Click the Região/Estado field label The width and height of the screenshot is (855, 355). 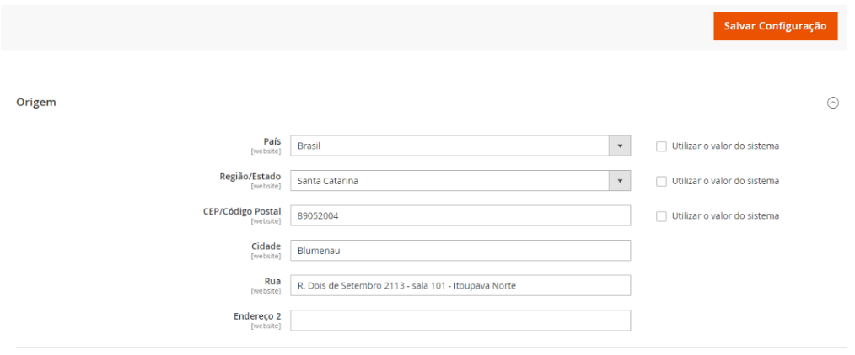click(250, 177)
